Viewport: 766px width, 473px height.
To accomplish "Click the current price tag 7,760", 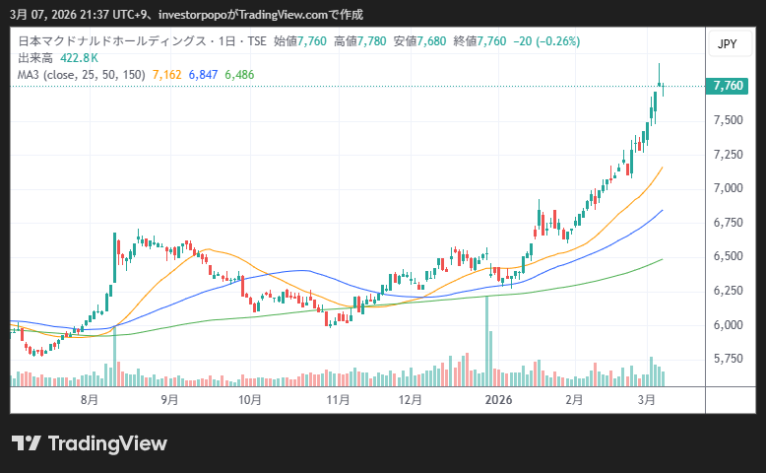I will click(x=728, y=87).
